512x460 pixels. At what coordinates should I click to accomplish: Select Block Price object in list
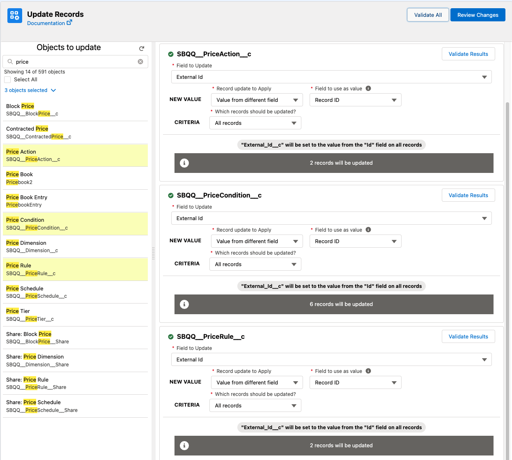(75, 110)
